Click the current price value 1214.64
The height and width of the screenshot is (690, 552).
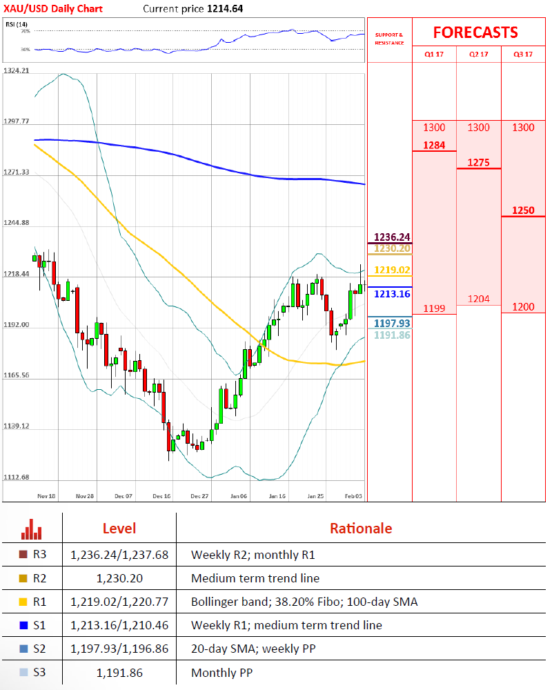point(225,8)
